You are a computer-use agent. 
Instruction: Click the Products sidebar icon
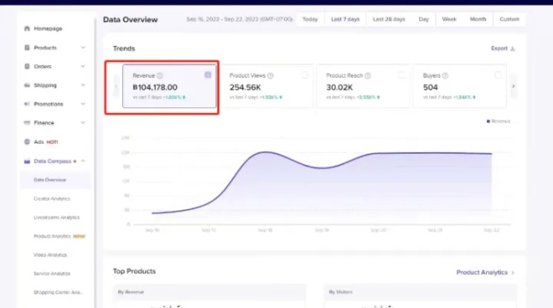(x=27, y=48)
